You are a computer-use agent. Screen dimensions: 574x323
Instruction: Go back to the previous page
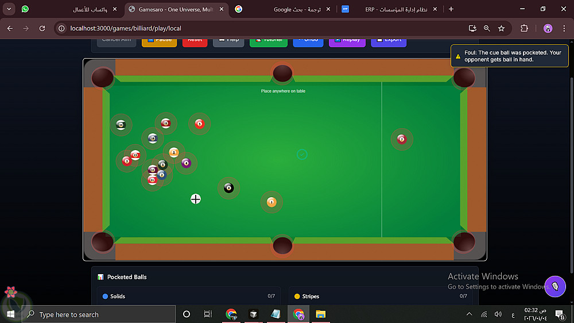(x=10, y=28)
